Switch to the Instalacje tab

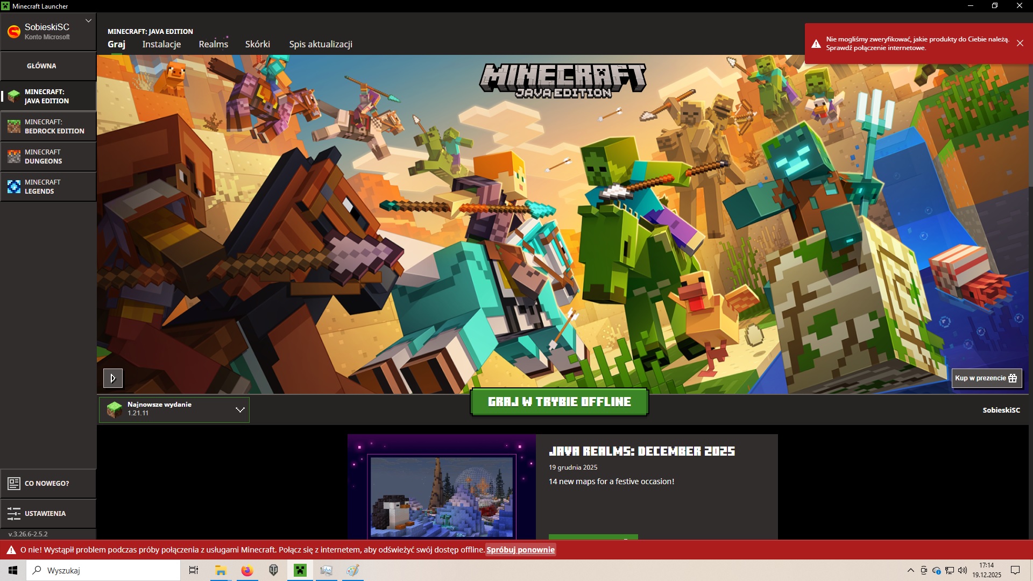point(161,44)
